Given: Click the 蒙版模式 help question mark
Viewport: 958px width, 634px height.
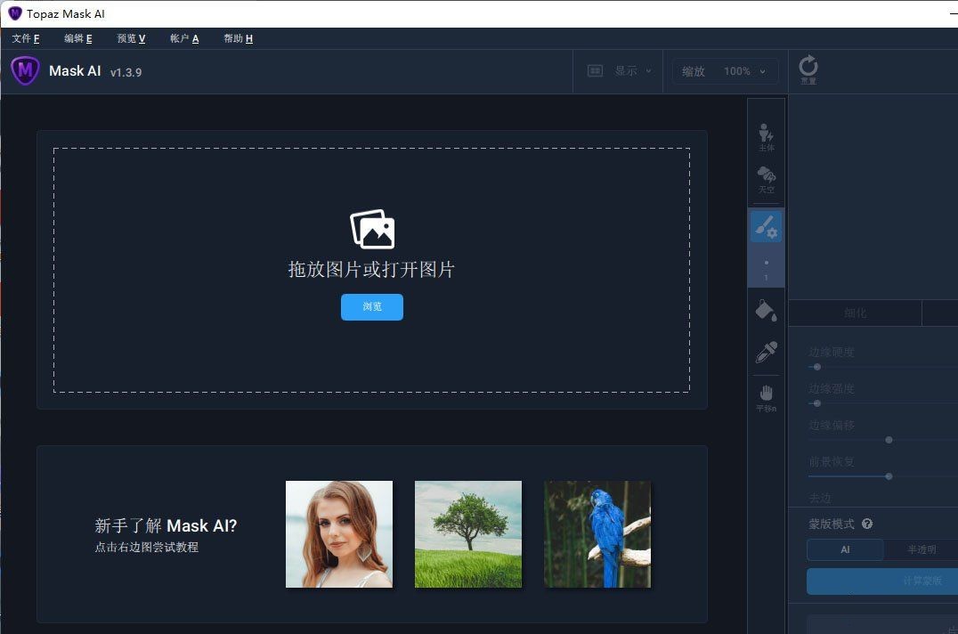Looking at the screenshot, I should pyautogui.click(x=867, y=524).
